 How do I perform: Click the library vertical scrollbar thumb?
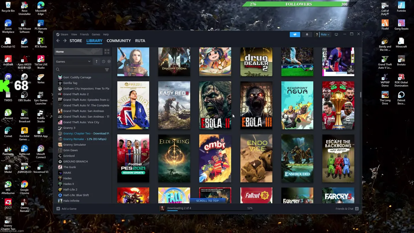click(361, 94)
